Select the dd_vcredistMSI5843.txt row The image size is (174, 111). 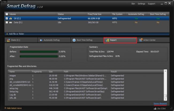pyautogui.click(x=86, y=85)
